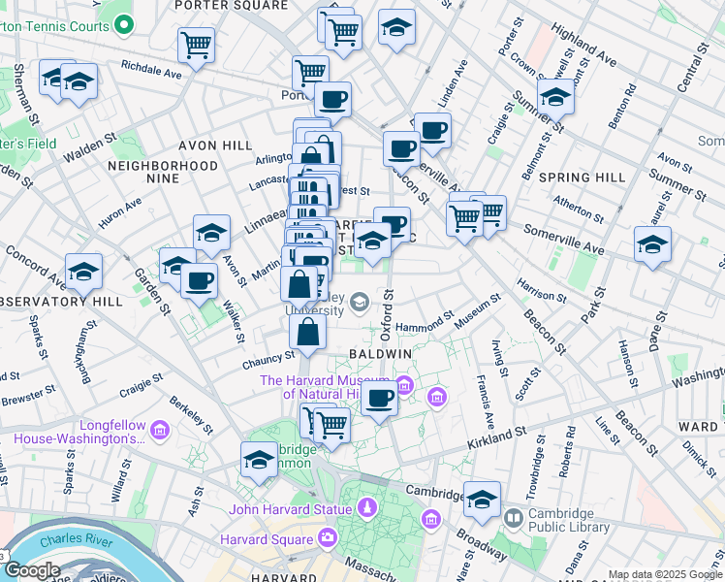This screenshot has height=582, width=725.
Task: Click the shopping cart marker above Cambridge Common
Action: tap(331, 429)
